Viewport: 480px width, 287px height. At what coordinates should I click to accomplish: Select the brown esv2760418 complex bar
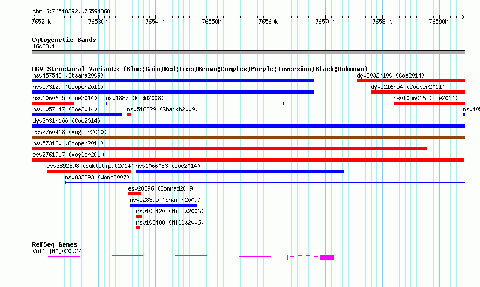(x=248, y=137)
